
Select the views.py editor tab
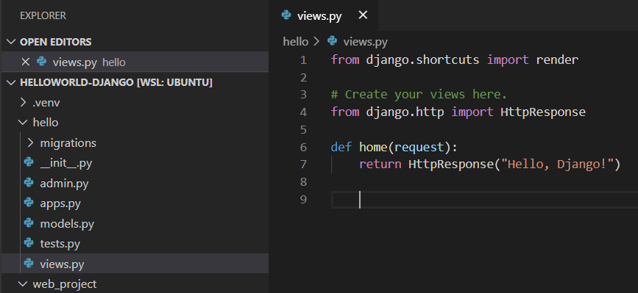click(324, 15)
